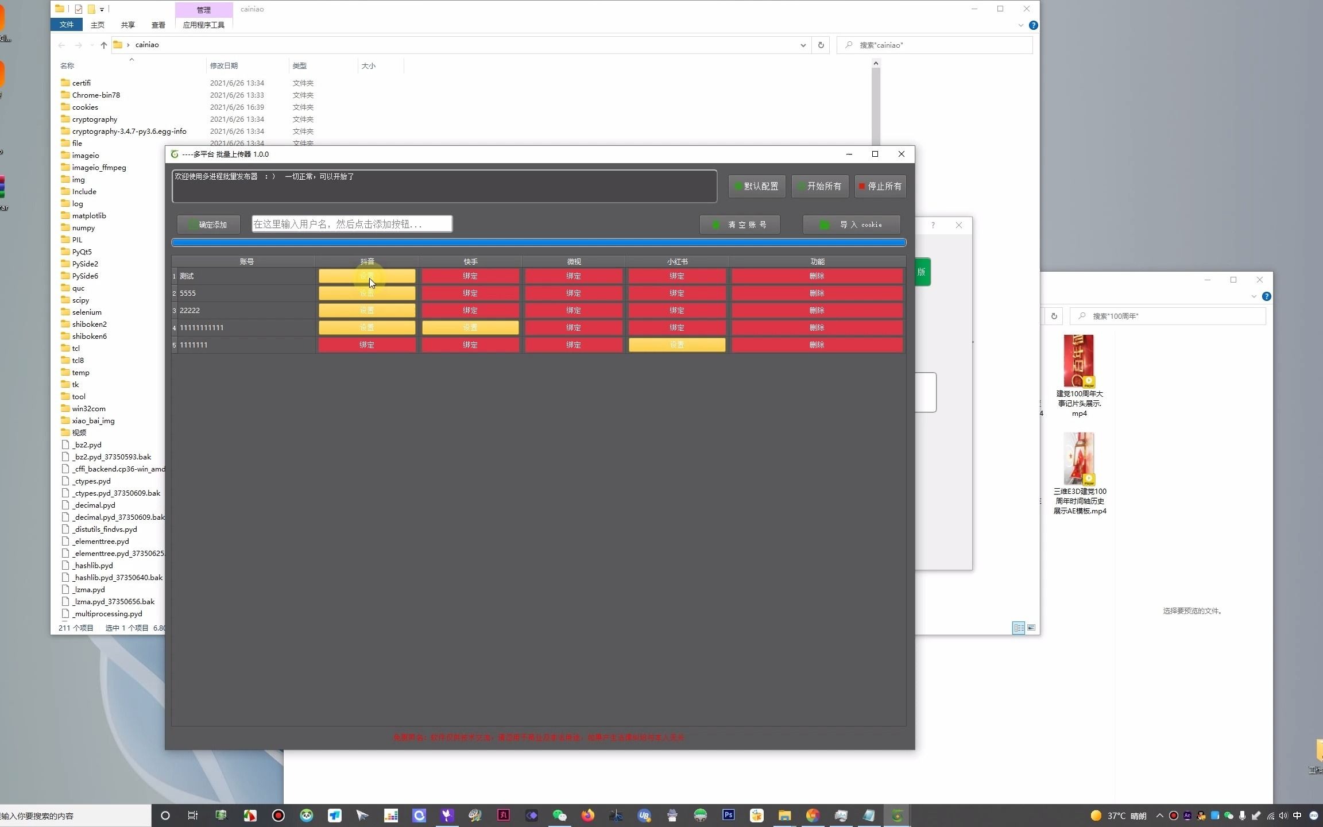1323x827 pixels.
Task: Click 抖音 绑定 for row 测试
Action: point(367,275)
